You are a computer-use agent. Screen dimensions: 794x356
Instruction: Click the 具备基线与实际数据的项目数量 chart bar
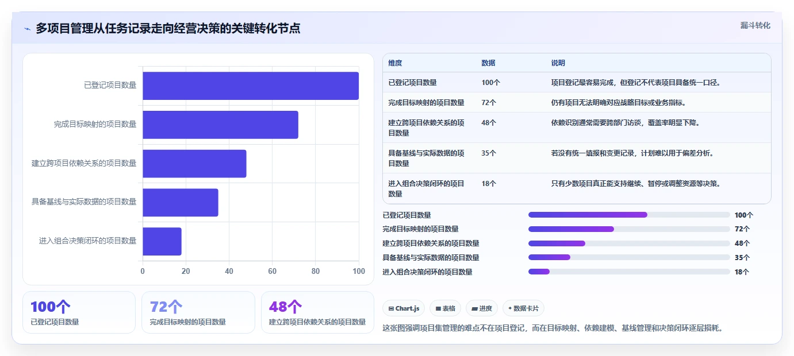[x=181, y=203]
